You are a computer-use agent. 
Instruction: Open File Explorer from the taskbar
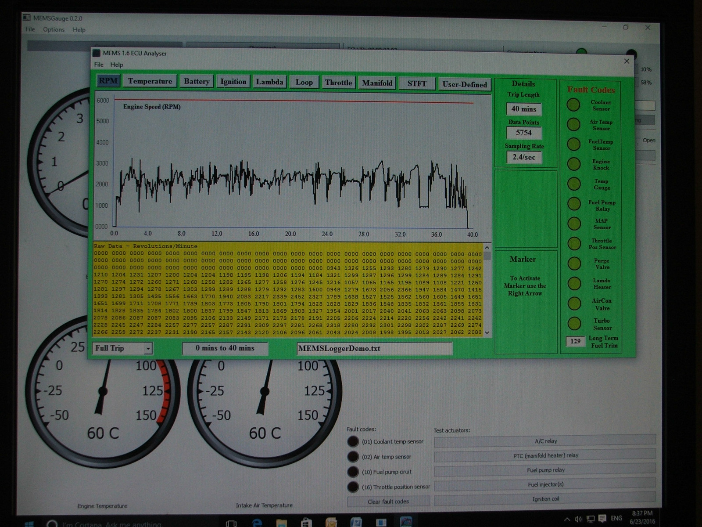pos(282,523)
